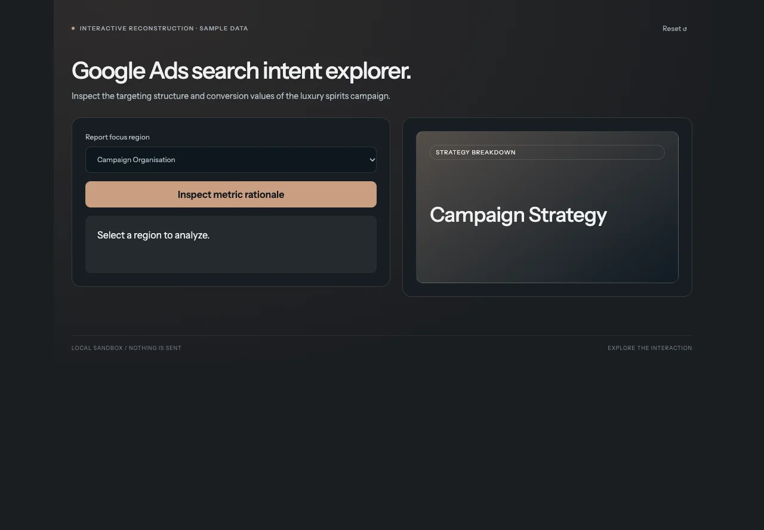
Task: Open the Report focus region dropdown
Action: [x=231, y=160]
